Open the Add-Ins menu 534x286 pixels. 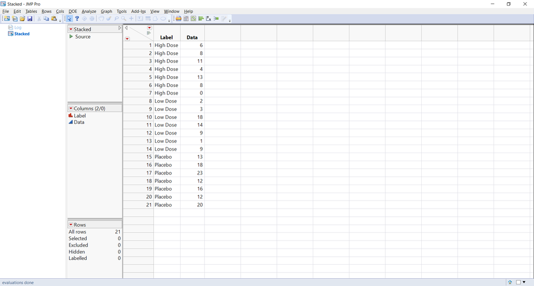138,11
